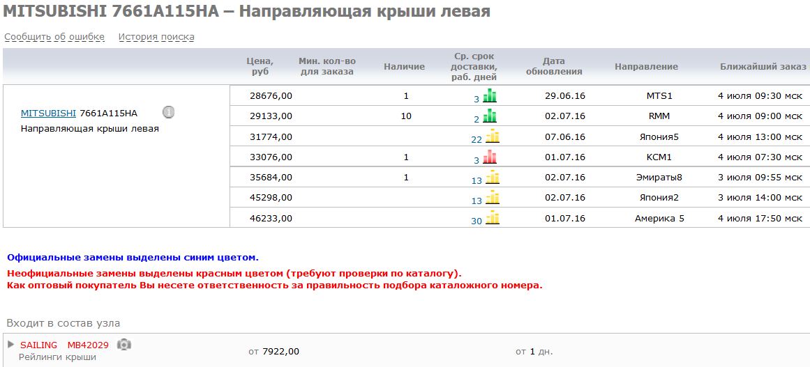Select the price 45298,00
This screenshot has width=810, height=367.
[271, 197]
